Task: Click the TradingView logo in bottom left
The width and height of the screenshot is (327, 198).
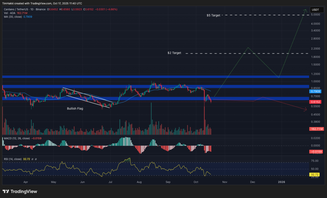Action: (20, 191)
